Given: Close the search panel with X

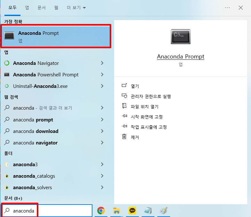Looking at the screenshot, I should click(240, 8).
